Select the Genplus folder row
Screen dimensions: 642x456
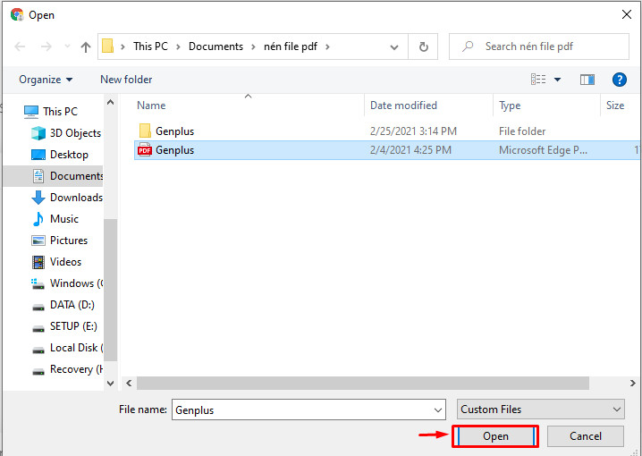(x=386, y=131)
